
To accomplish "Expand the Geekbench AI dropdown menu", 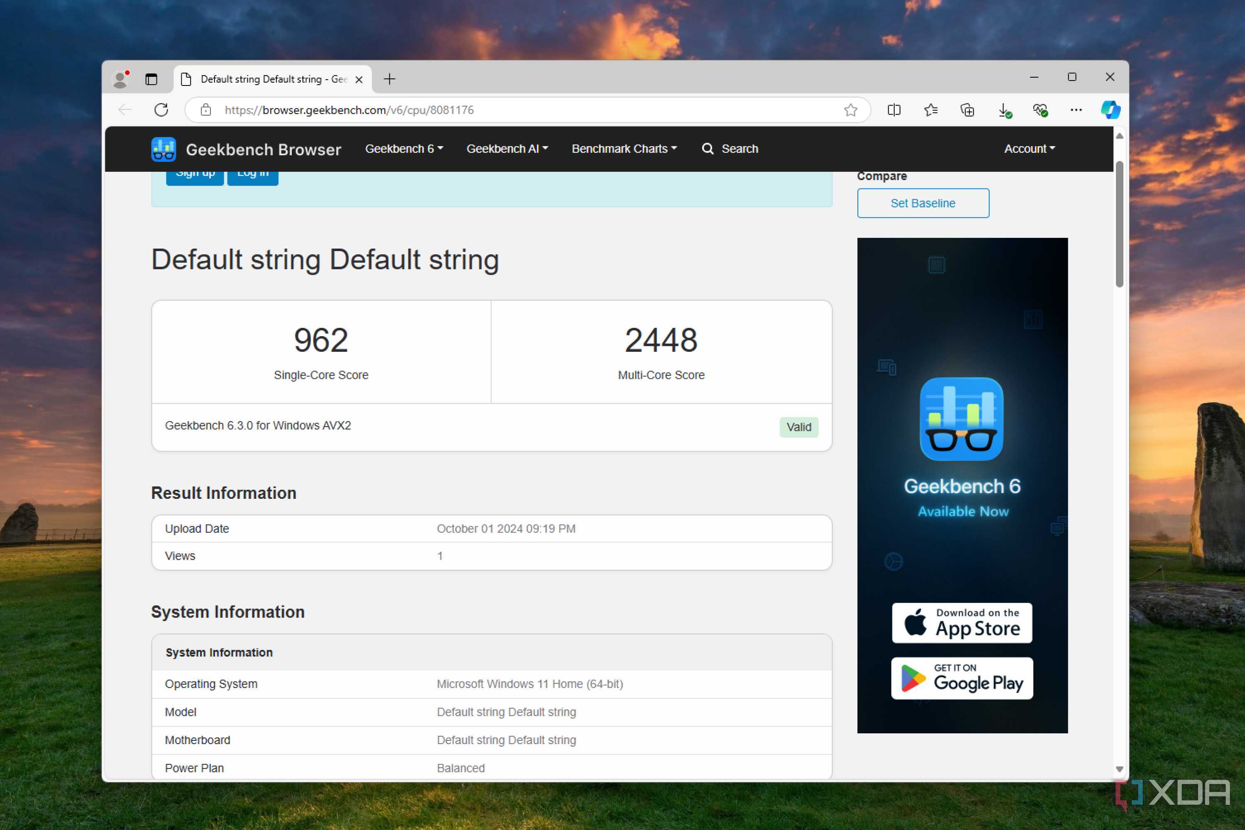I will 507,149.
